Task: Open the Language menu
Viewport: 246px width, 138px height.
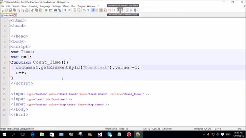Action: click(45, 6)
